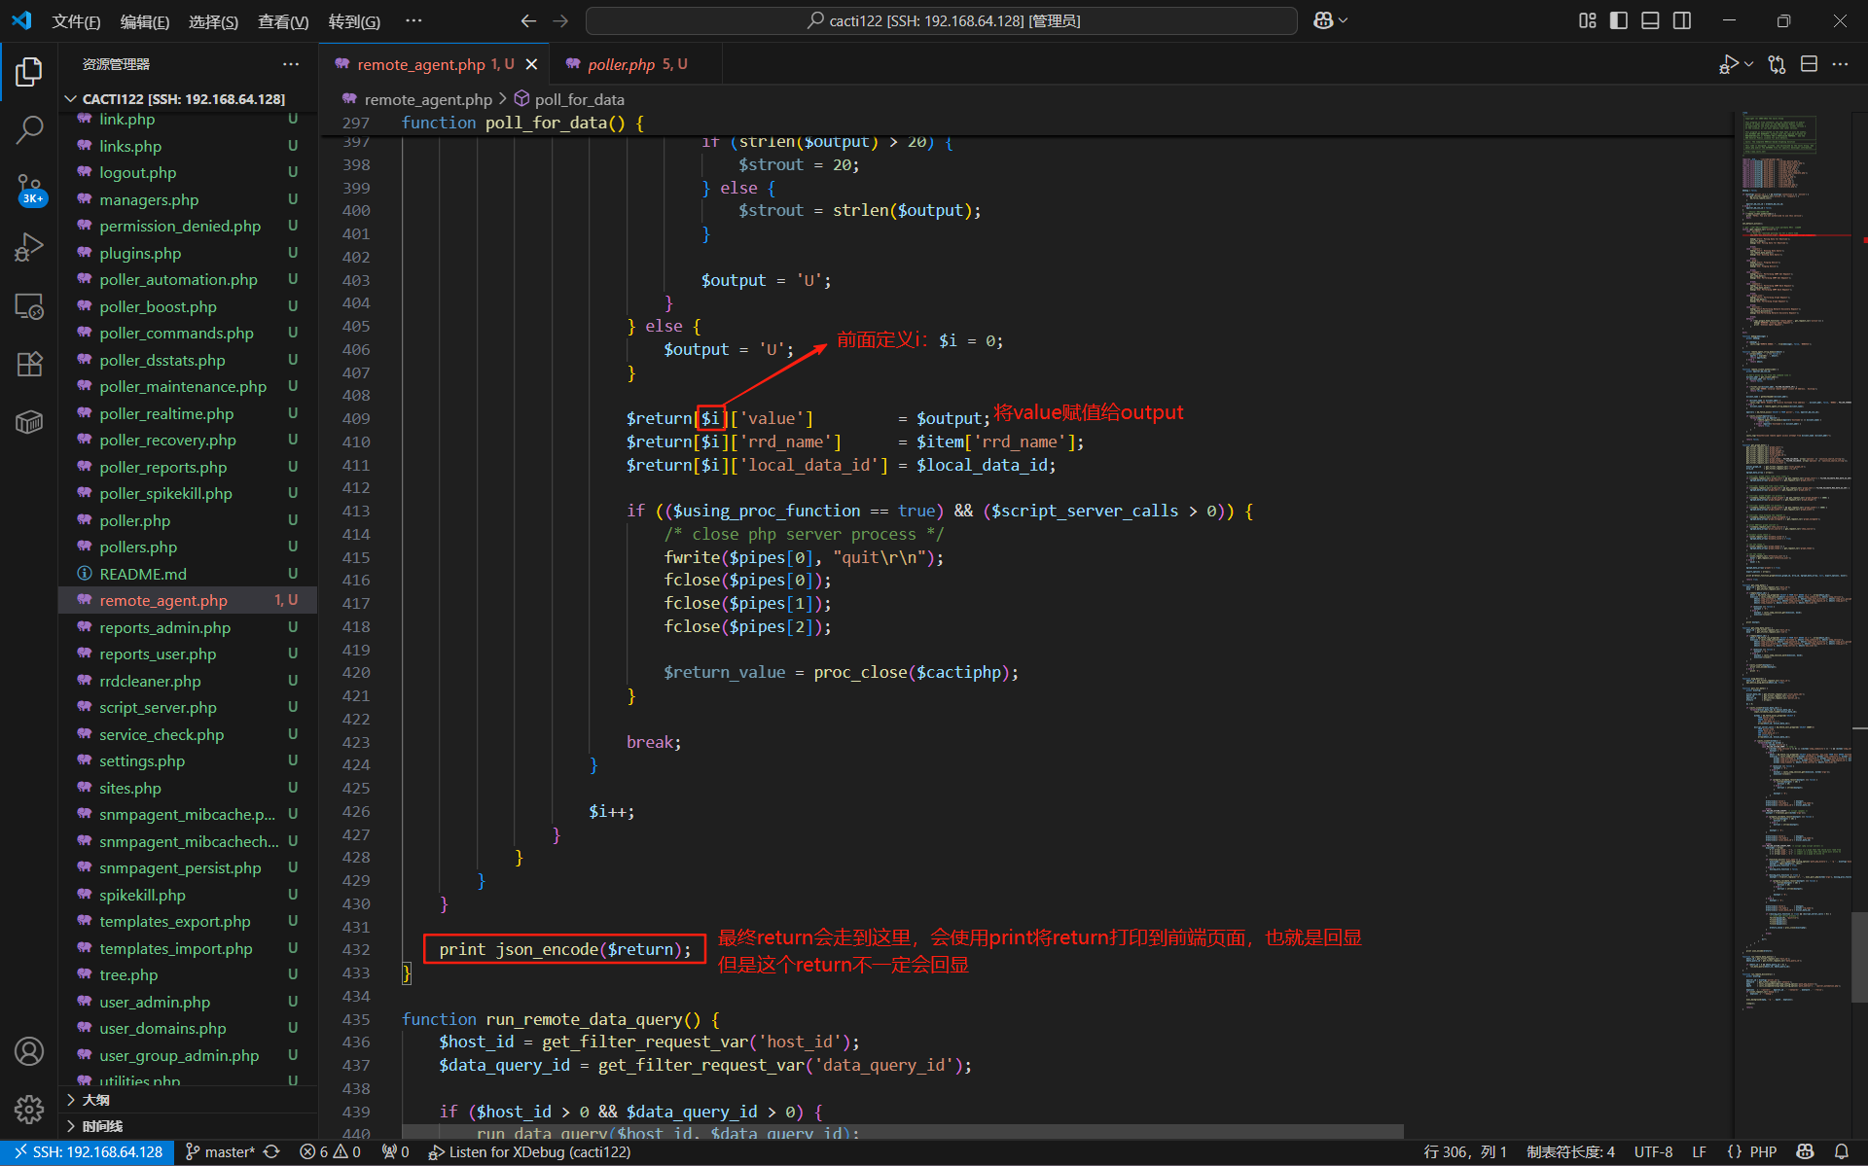Open the notifications bell icon
1868x1166 pixels.
pos(1842,1152)
